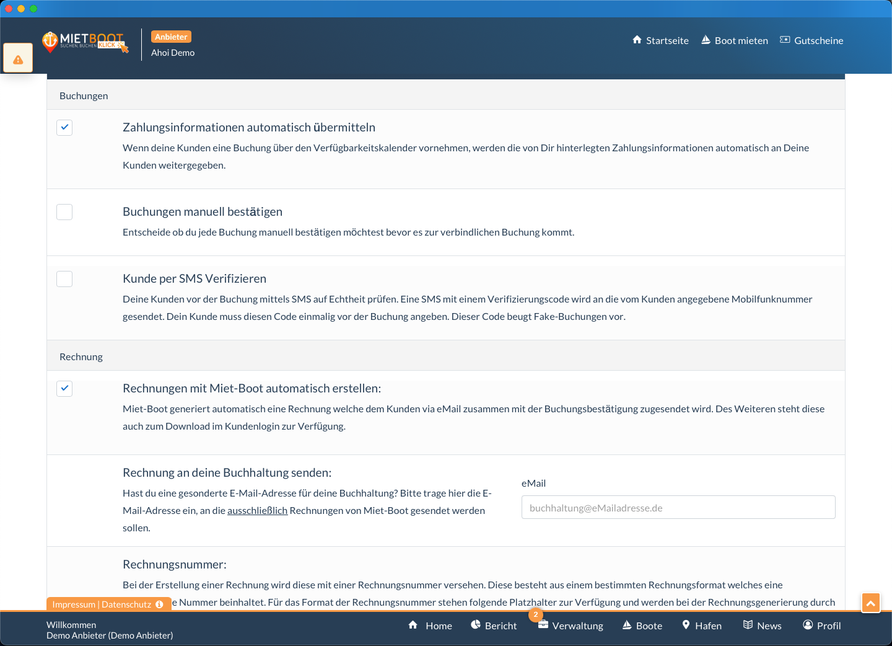
Task: Uncheck Zahlungsinformationen automatisch übermitteln
Action: (64, 128)
